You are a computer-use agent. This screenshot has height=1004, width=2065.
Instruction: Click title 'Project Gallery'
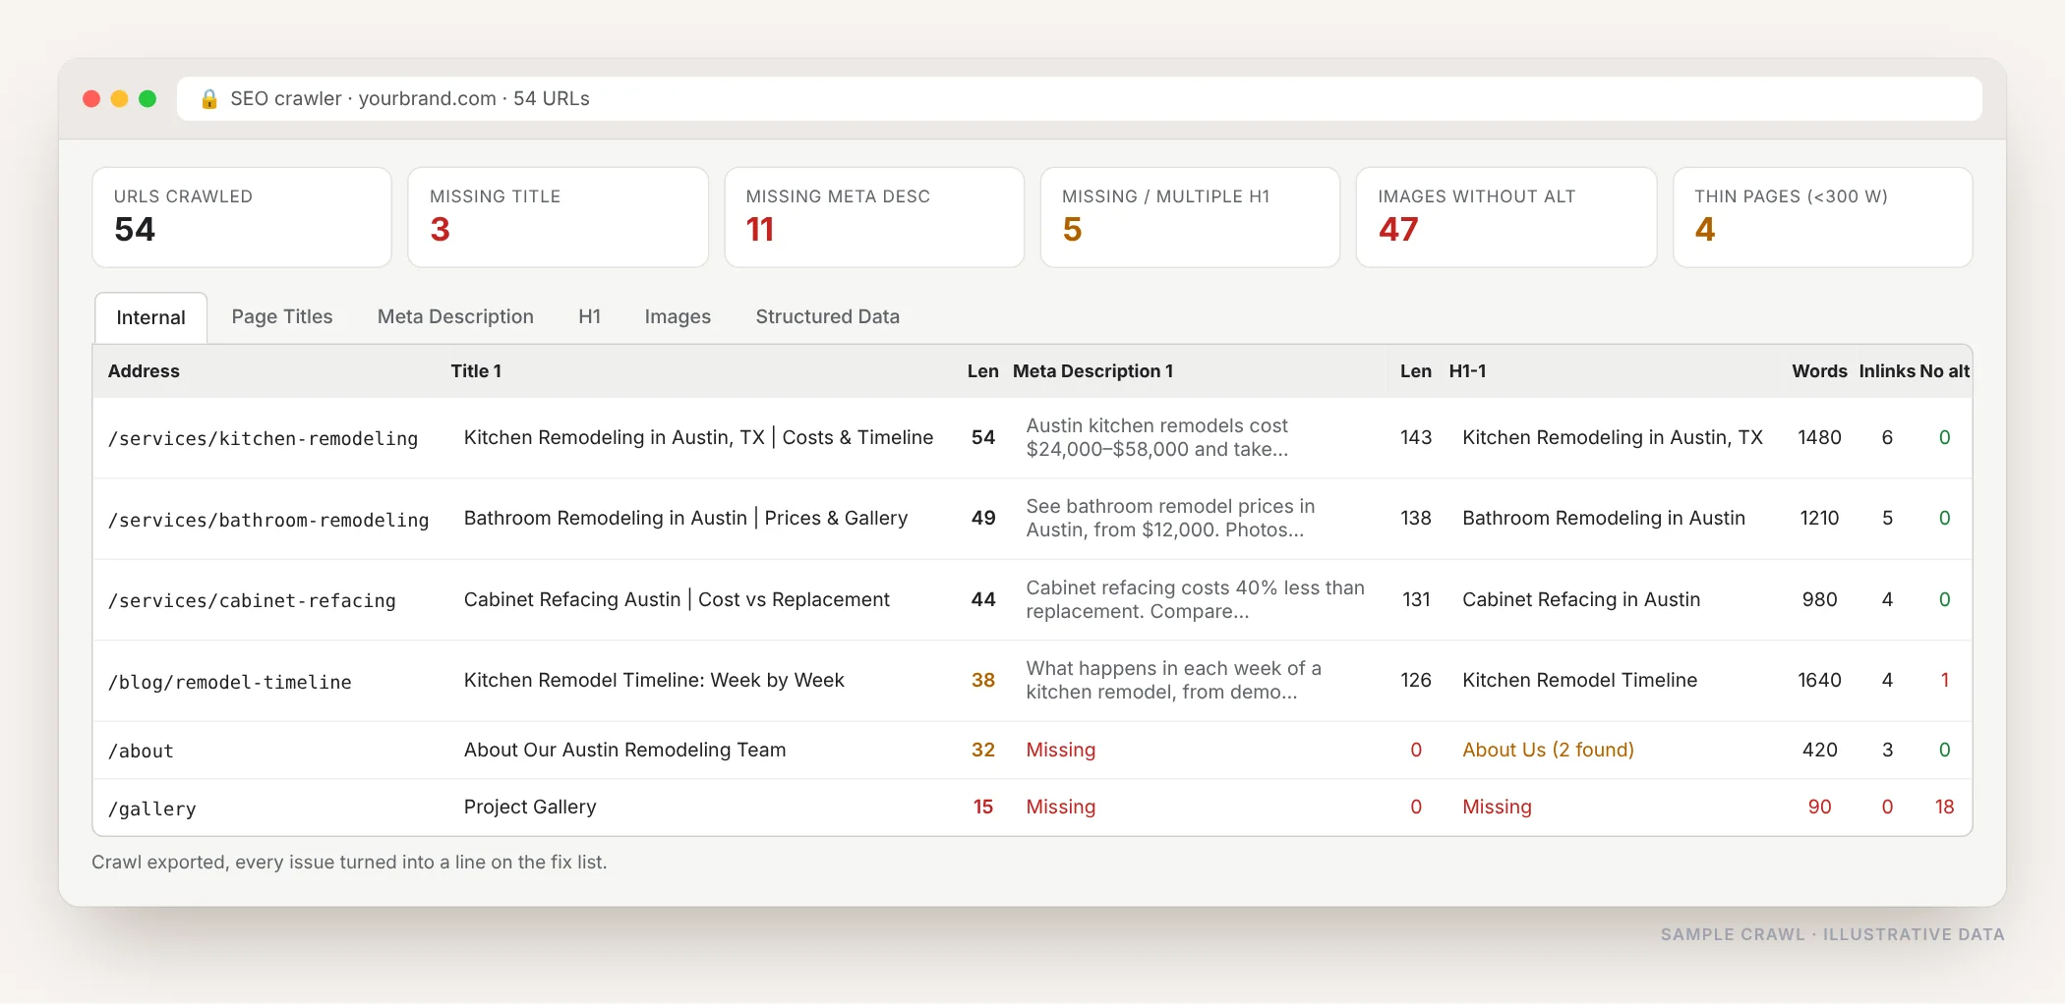pos(530,807)
